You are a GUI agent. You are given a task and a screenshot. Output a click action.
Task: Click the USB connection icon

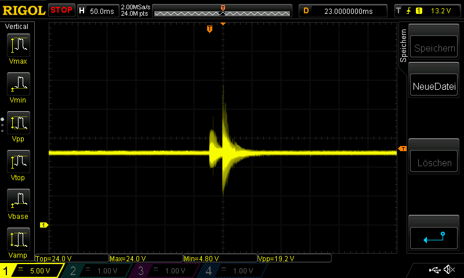click(x=434, y=270)
